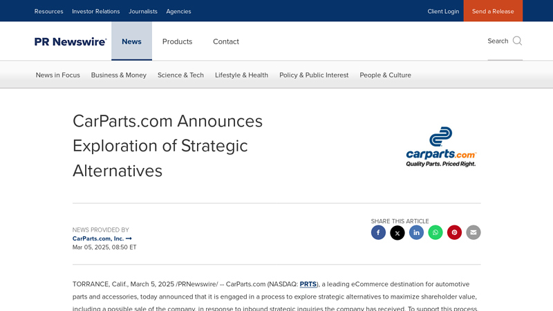Screen dimensions: 553x311
Task: Open Lifestyle & Health category
Action: [x=241, y=75]
